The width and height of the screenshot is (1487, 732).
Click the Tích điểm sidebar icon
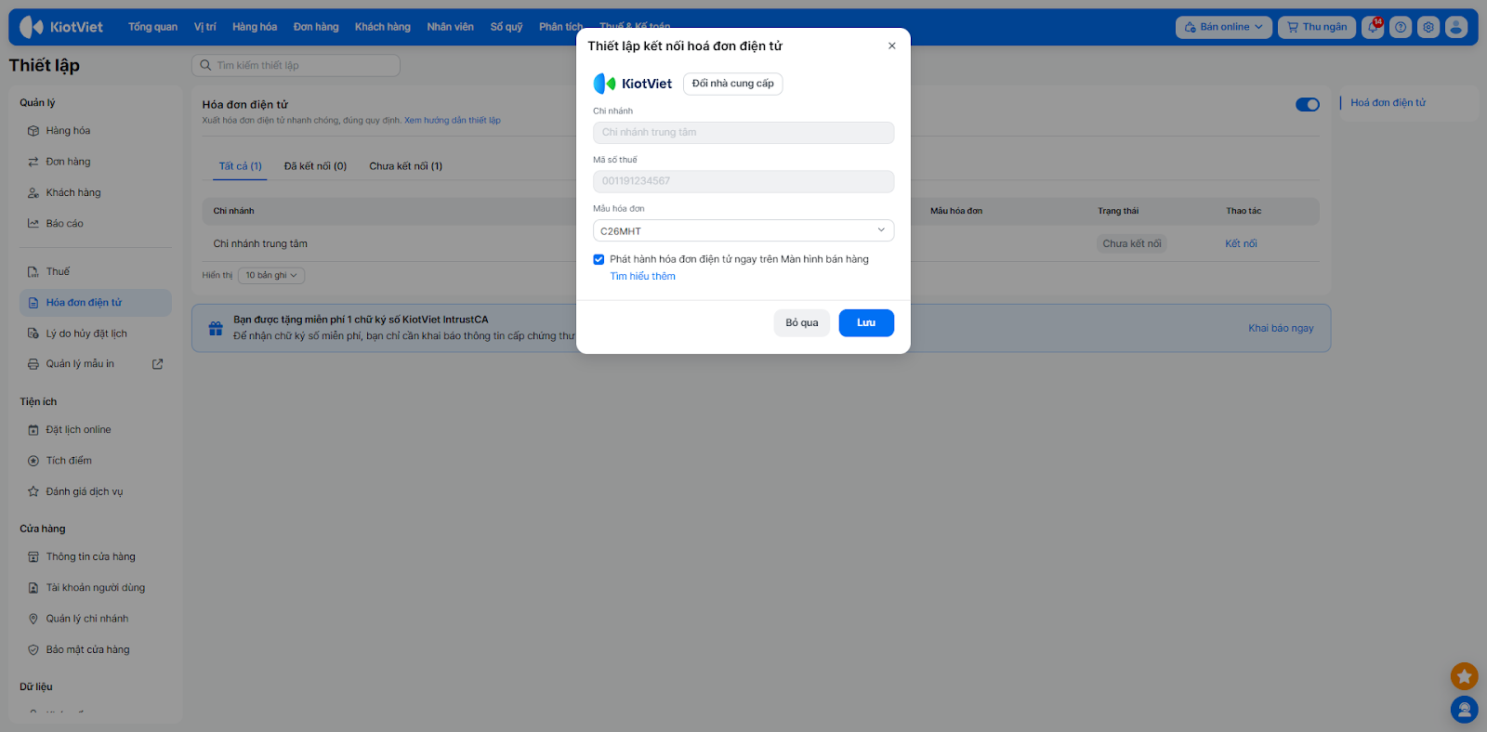pos(33,461)
